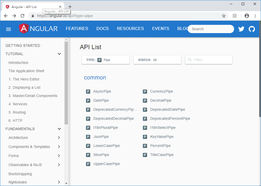Open the DeprecatedDatePipe API link

click(x=168, y=109)
